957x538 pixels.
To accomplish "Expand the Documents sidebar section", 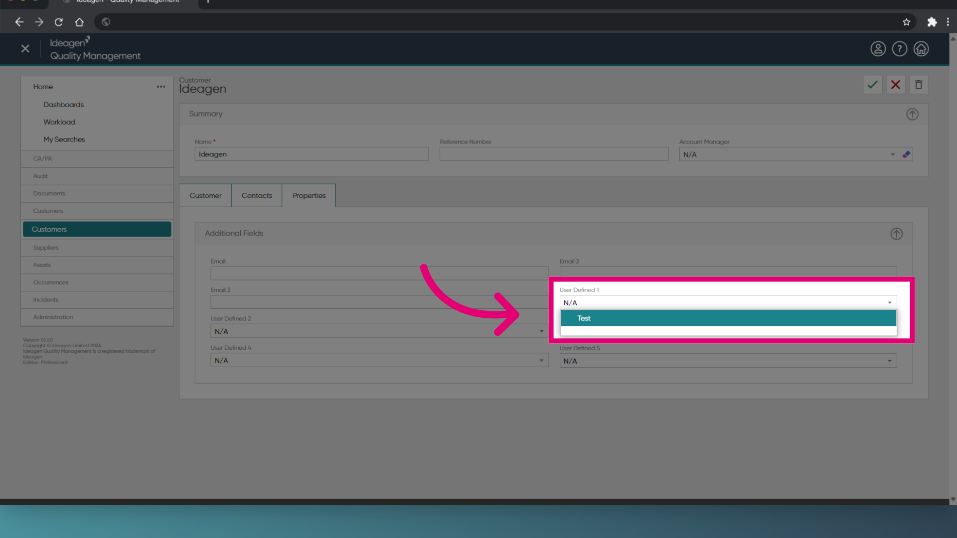I will [97, 194].
